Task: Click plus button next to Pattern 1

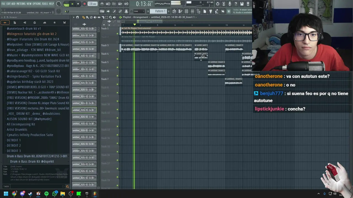Action: pos(169,11)
